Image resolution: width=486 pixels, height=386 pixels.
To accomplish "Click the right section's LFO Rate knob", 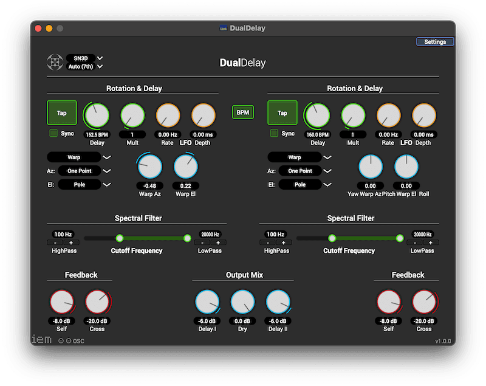I will pos(388,115).
